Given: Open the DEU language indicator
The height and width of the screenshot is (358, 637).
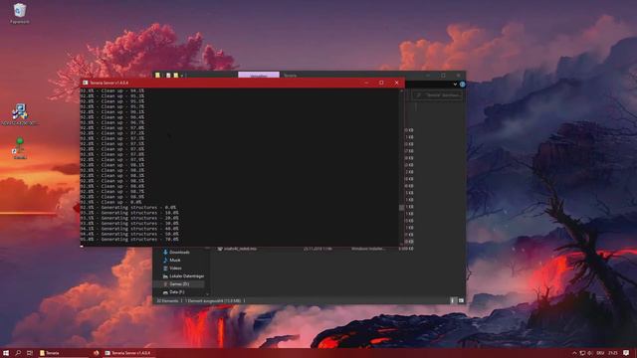Looking at the screenshot, I should tap(600, 353).
